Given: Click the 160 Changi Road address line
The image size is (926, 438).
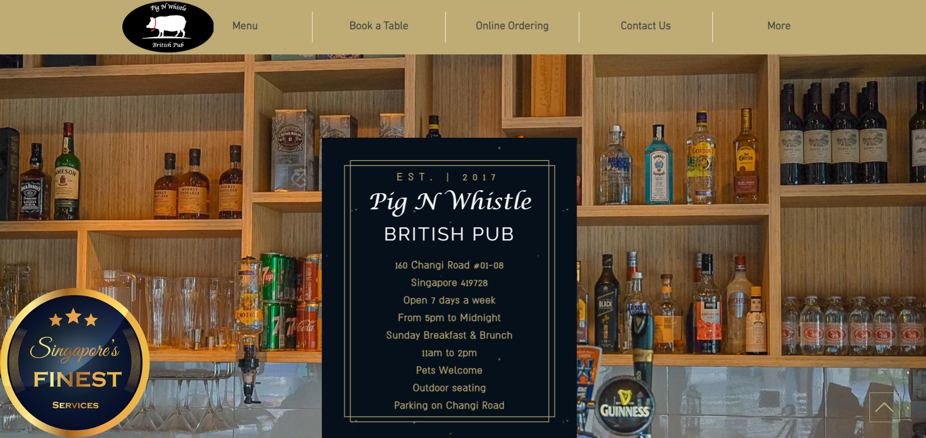Looking at the screenshot, I should pyautogui.click(x=449, y=265).
